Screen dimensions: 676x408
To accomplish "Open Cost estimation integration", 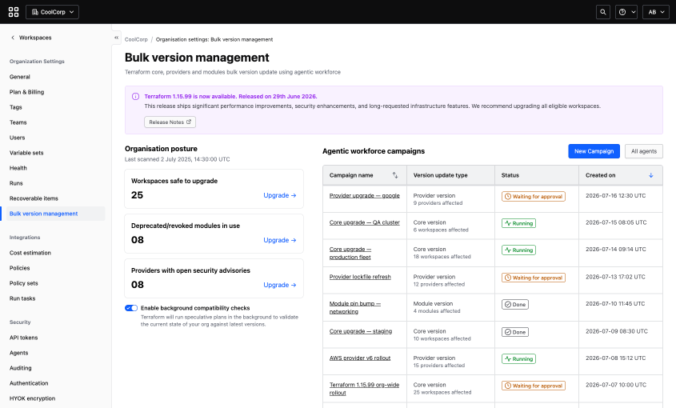I will pyautogui.click(x=30, y=253).
